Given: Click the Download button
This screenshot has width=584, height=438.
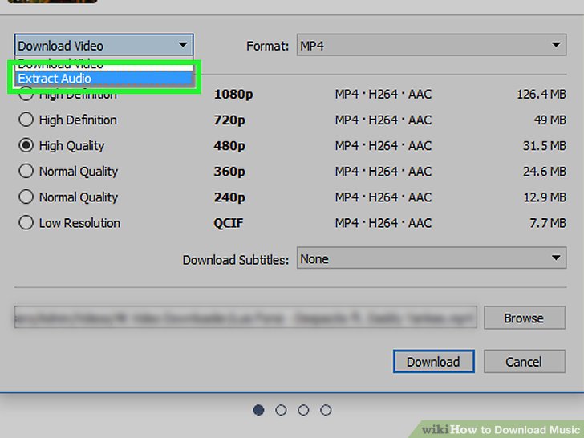Looking at the screenshot, I should (x=433, y=361).
